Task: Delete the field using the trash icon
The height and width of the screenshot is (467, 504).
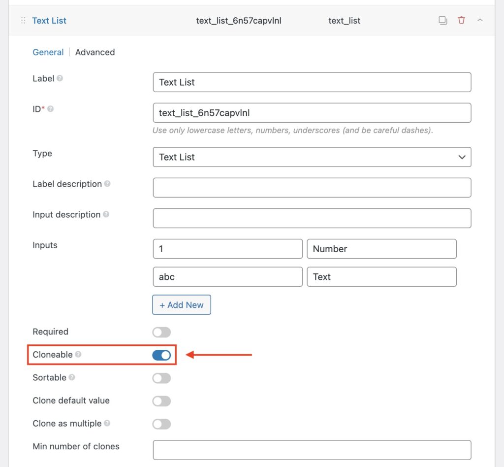Action: [x=462, y=20]
